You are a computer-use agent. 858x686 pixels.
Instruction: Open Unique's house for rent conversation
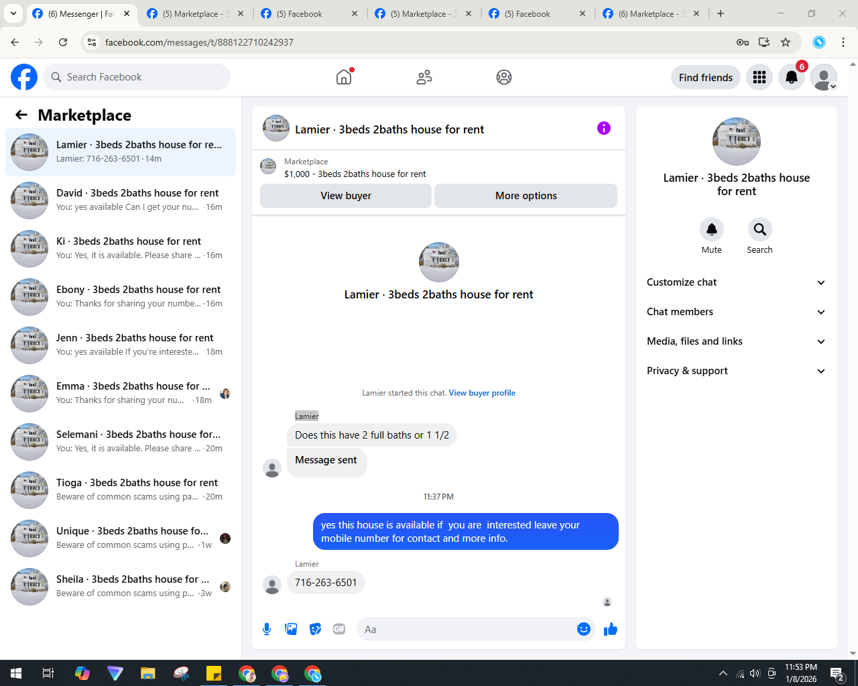[x=121, y=538]
